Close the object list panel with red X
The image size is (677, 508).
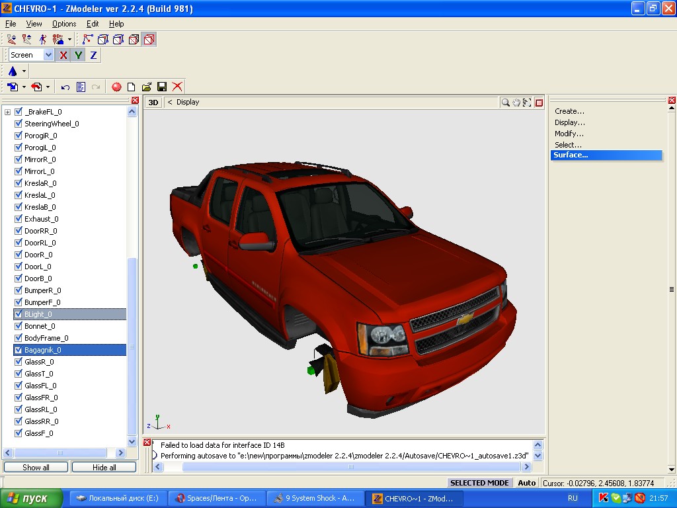point(135,101)
